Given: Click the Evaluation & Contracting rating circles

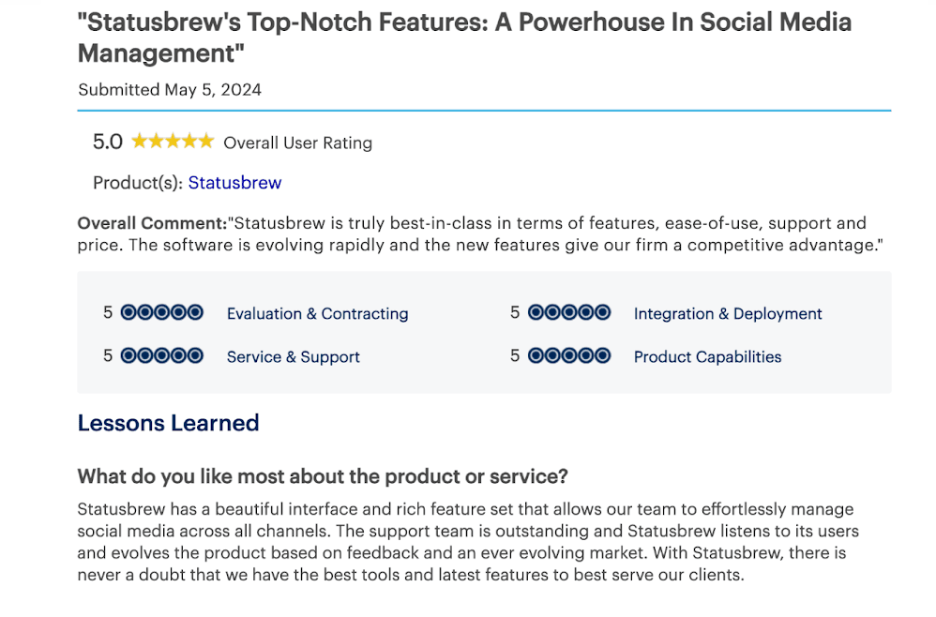Looking at the screenshot, I should (x=162, y=313).
